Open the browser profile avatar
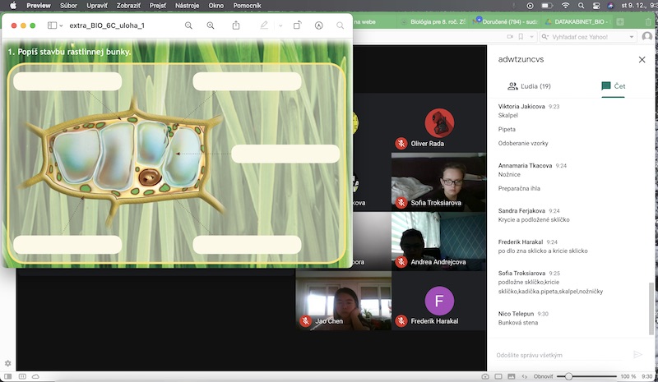This screenshot has width=658, height=382. 647,36
